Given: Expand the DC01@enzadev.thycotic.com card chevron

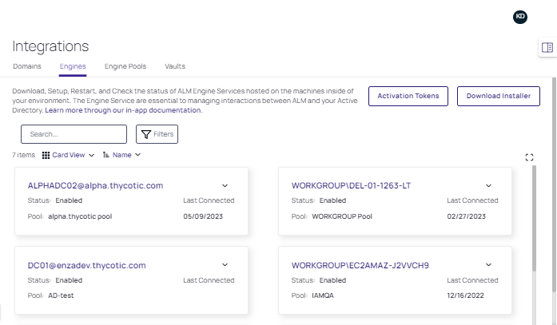Looking at the screenshot, I should 225,265.
